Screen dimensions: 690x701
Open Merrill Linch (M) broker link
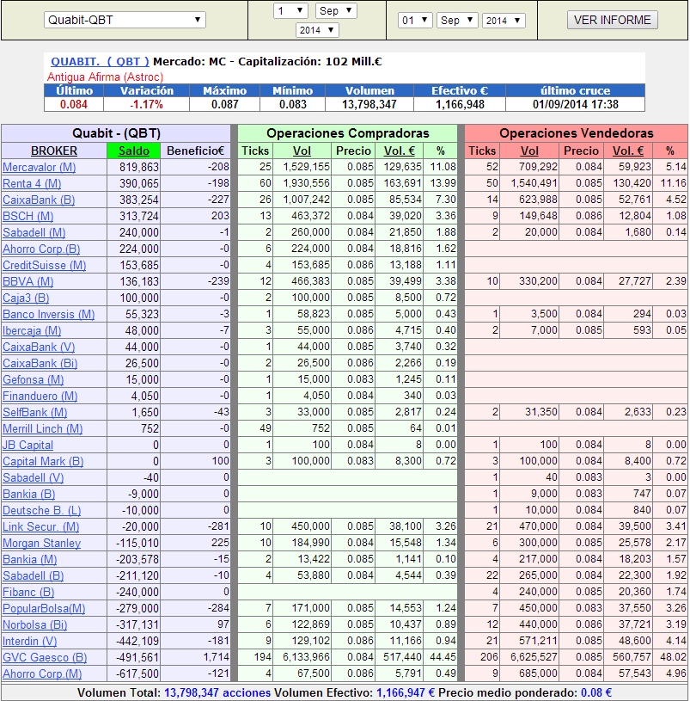click(43, 428)
